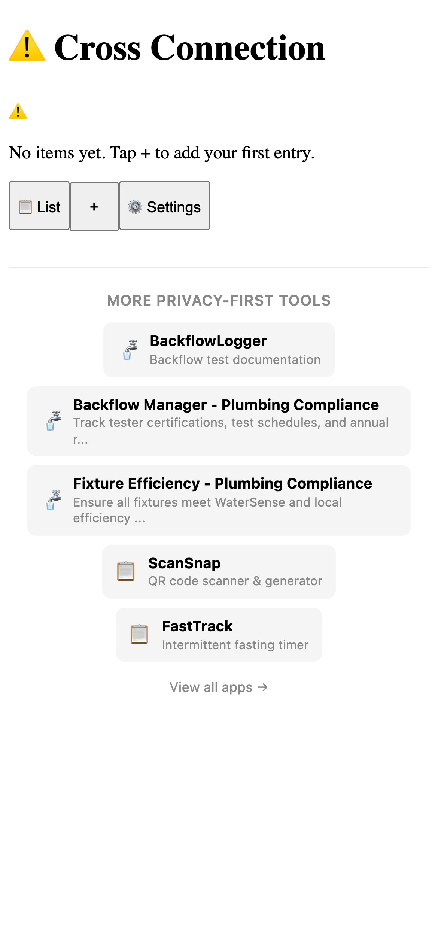Tap the clipboard icon next to ScanSnap
This screenshot has width=438, height=948.
coord(126,571)
